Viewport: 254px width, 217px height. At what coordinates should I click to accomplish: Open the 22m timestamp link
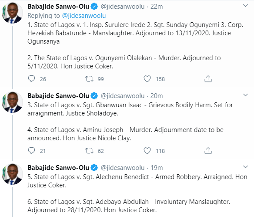pos(157,7)
